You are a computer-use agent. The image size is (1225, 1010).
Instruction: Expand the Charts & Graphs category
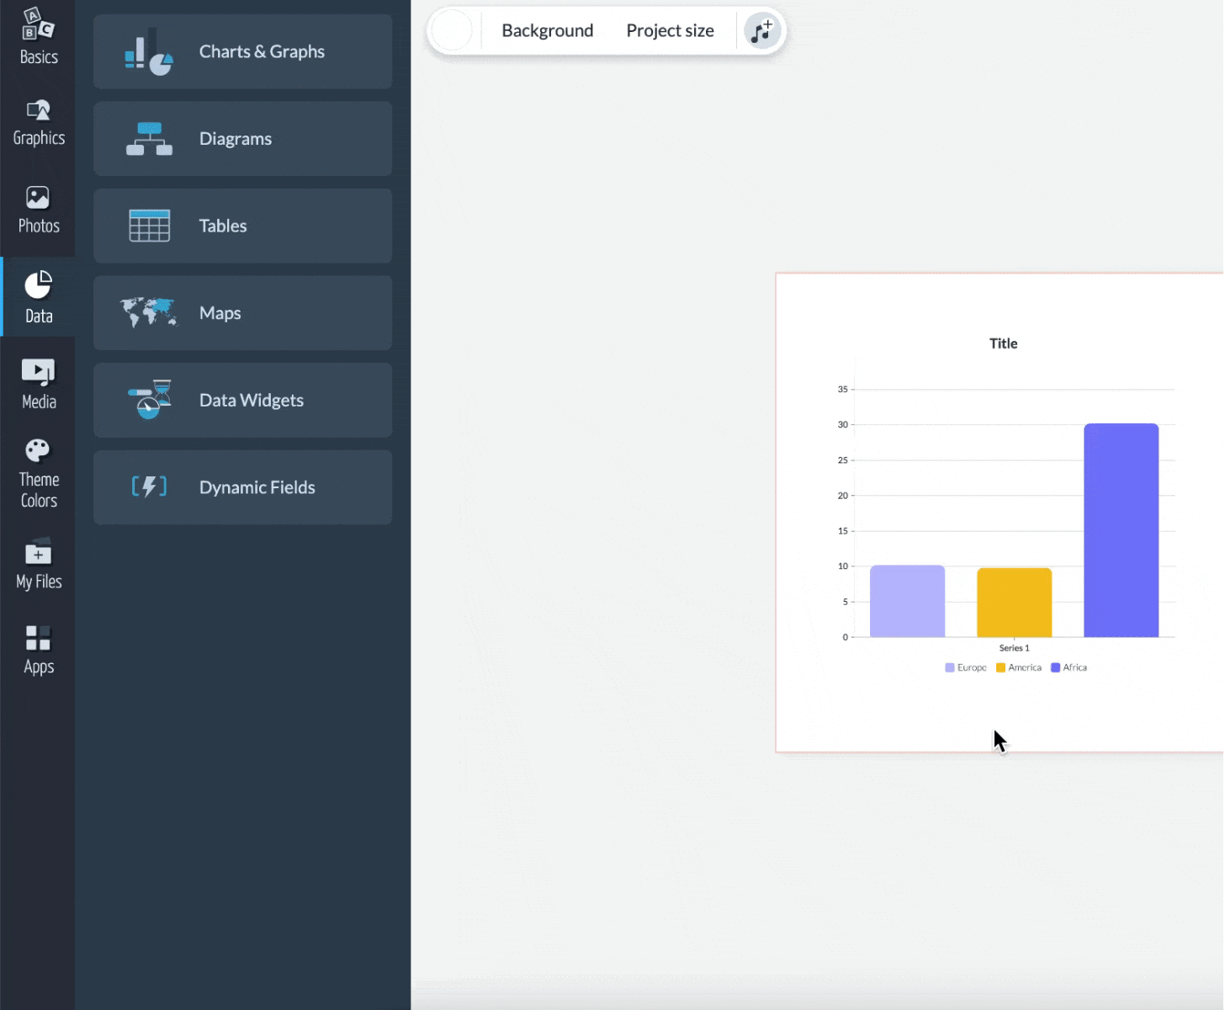click(x=242, y=51)
